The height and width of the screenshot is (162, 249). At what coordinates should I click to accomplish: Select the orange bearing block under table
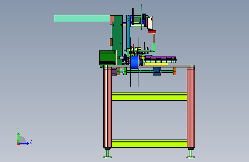(x=175, y=71)
